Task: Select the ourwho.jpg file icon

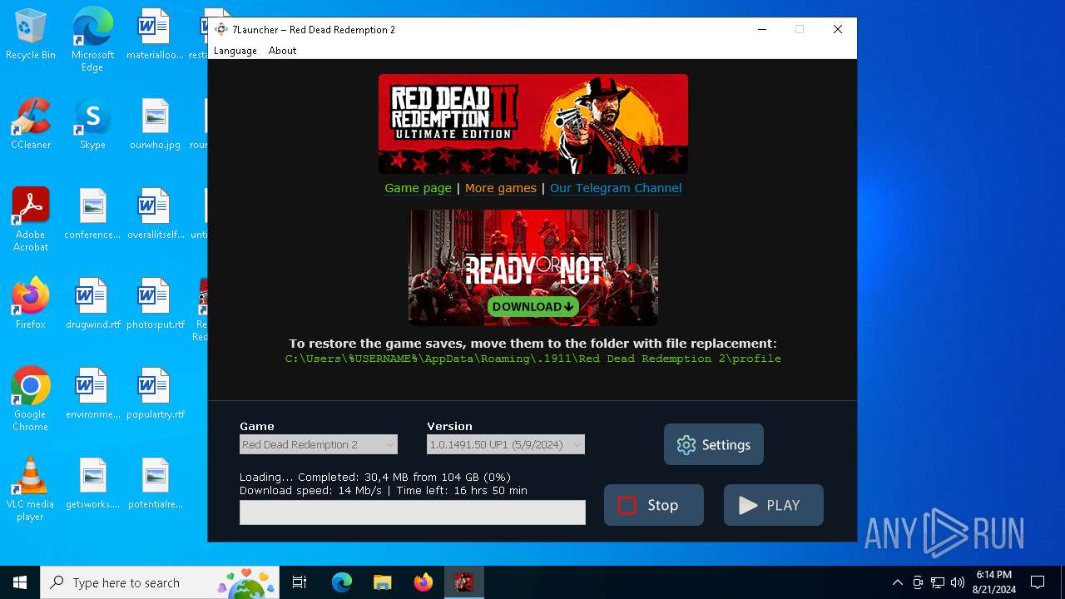Action: tap(156, 124)
